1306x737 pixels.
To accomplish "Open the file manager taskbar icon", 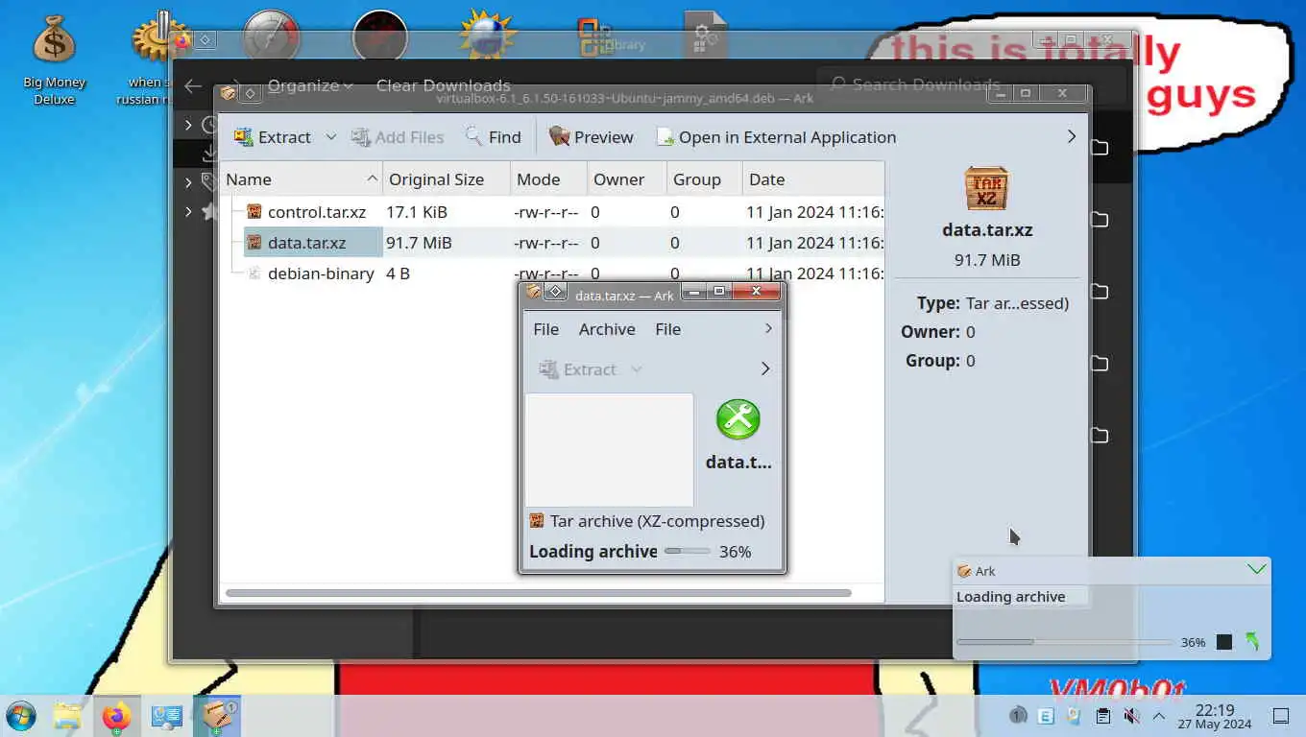I will tap(67, 716).
